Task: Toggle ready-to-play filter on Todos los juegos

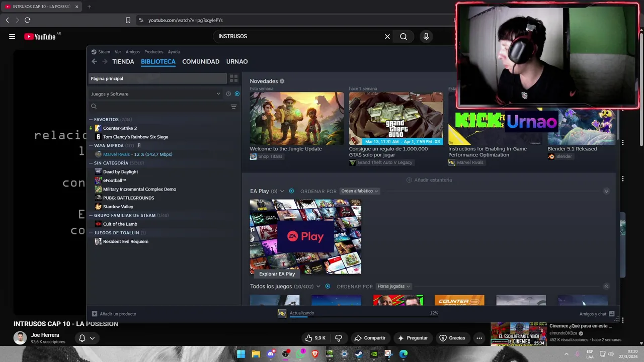Action: click(328, 286)
